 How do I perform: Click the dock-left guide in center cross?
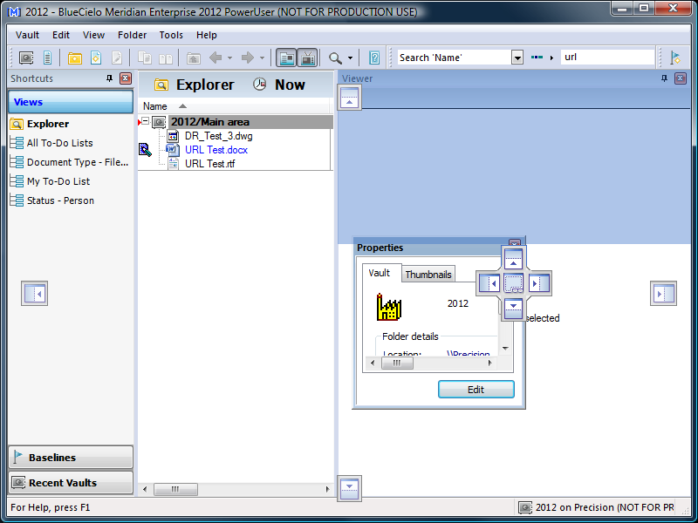[489, 282]
